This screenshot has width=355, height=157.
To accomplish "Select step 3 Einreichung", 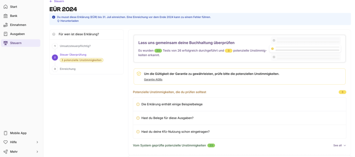I will coord(68,69).
